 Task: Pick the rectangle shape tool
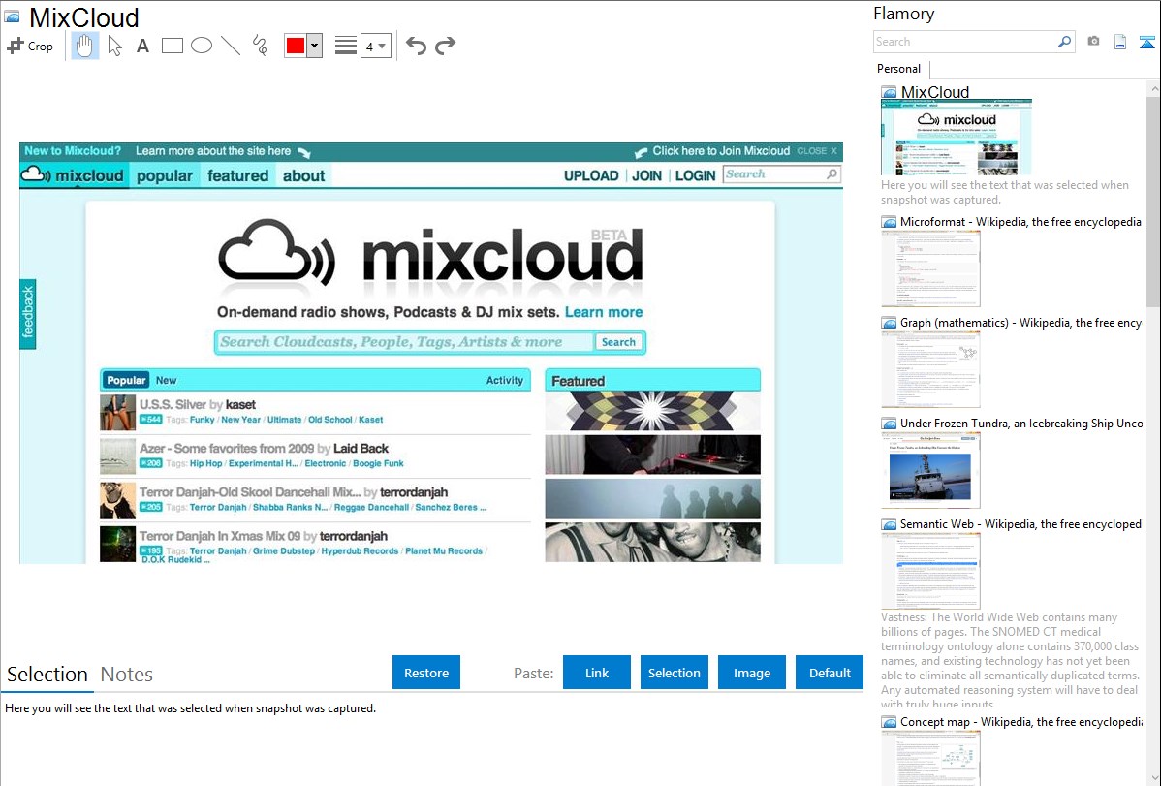pos(172,46)
